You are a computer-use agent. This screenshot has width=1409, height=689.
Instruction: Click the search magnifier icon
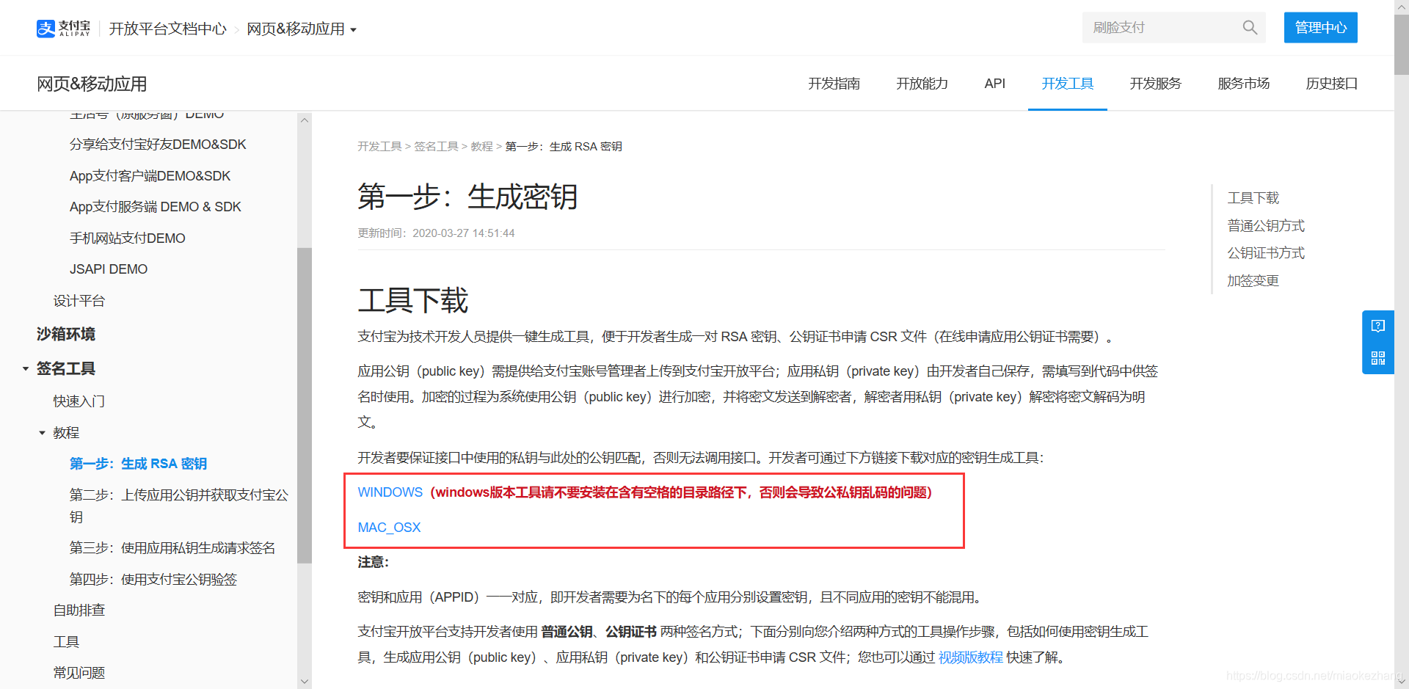(1250, 28)
